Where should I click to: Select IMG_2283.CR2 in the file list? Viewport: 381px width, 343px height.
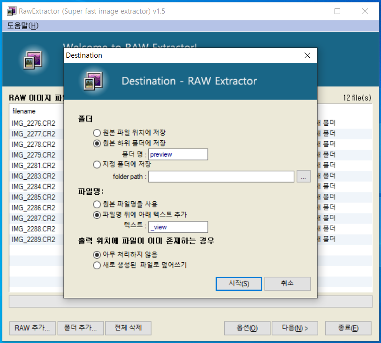(33, 176)
